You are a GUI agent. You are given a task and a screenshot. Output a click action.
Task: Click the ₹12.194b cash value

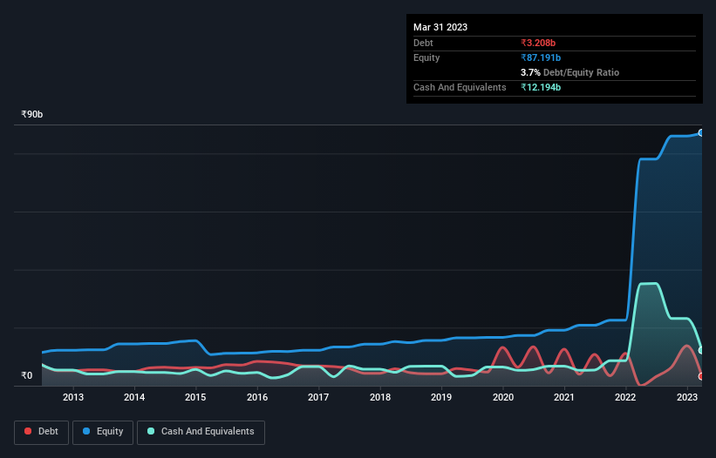click(x=541, y=87)
